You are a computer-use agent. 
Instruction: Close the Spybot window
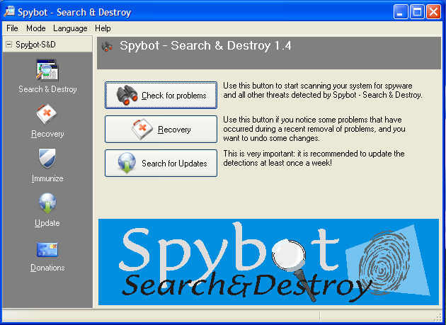point(433,12)
